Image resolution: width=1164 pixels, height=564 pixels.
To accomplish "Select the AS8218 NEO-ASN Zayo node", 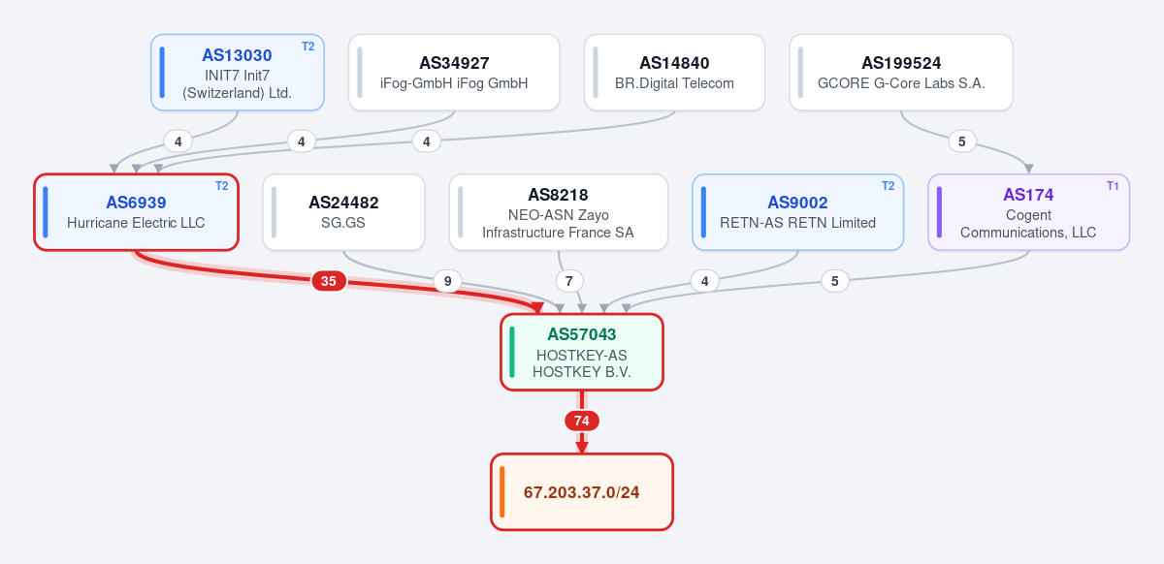I will pos(559,212).
